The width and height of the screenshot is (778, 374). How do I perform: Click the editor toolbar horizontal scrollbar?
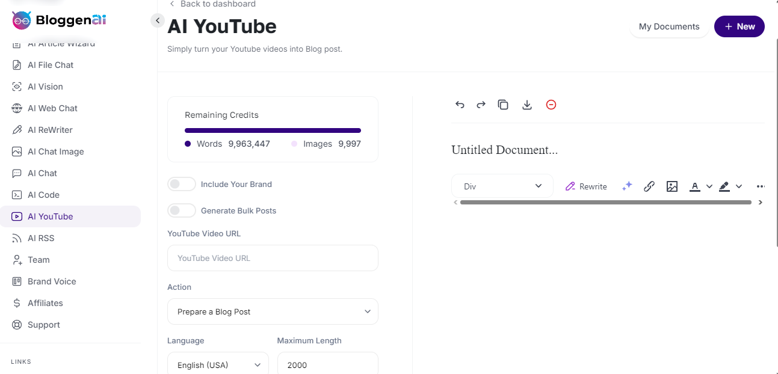(605, 203)
